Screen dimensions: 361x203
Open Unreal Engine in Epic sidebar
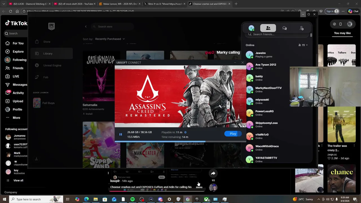(x=52, y=65)
